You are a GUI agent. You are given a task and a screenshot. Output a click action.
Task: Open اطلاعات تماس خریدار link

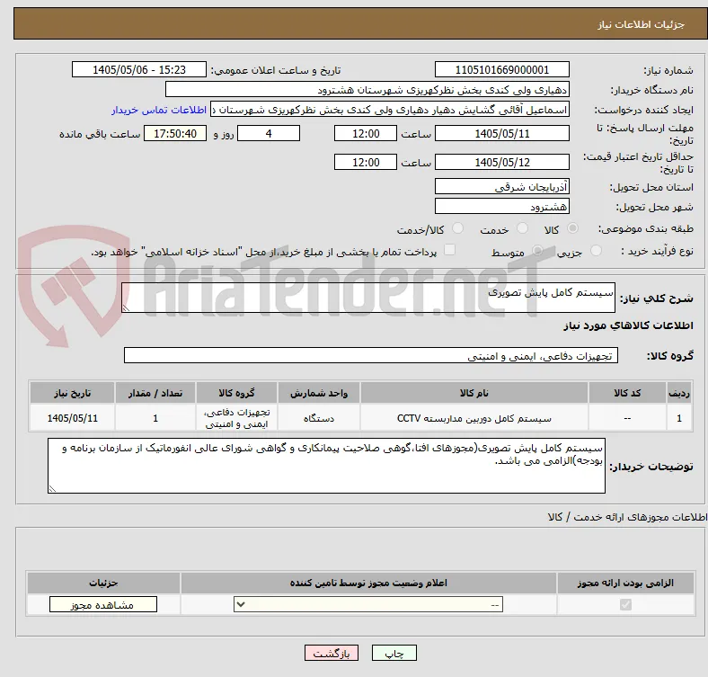(159, 110)
